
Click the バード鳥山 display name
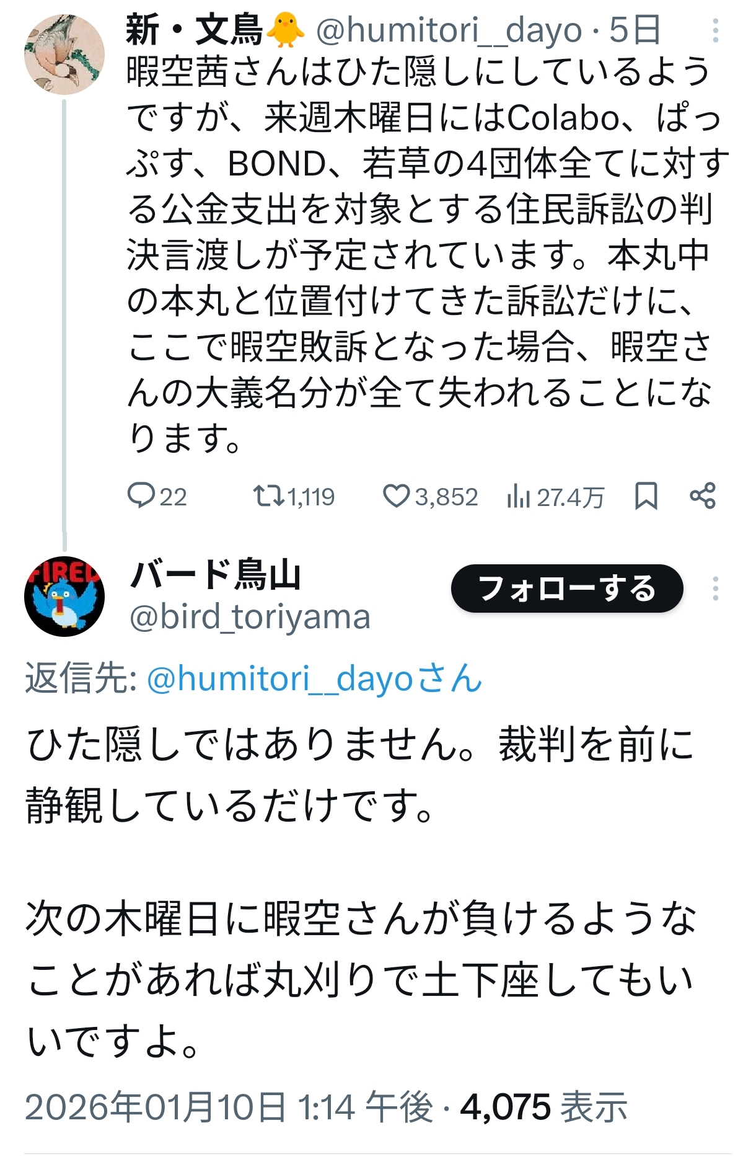tap(216, 574)
